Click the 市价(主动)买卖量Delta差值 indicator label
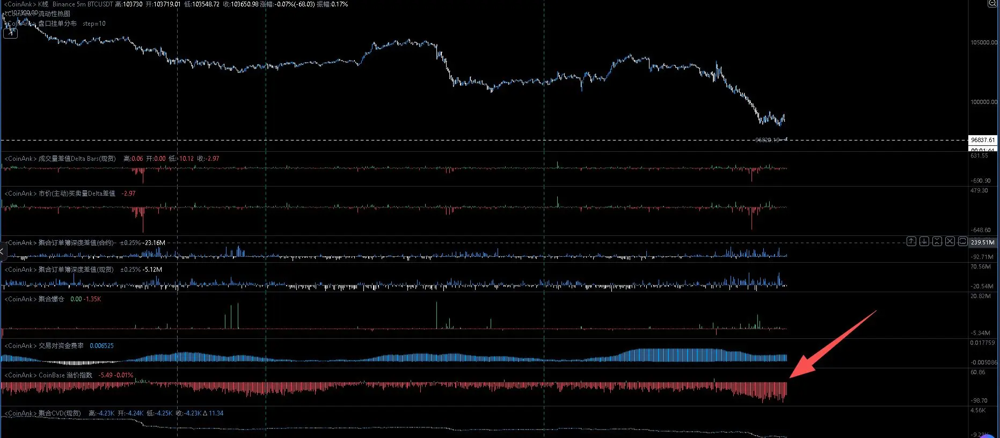The width and height of the screenshot is (1000, 438). click(77, 194)
